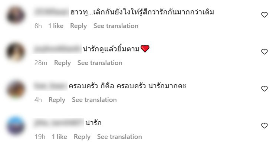This screenshot has height=143, width=273.
Task: Open the first commenter's profile picture
Action: (16, 15)
